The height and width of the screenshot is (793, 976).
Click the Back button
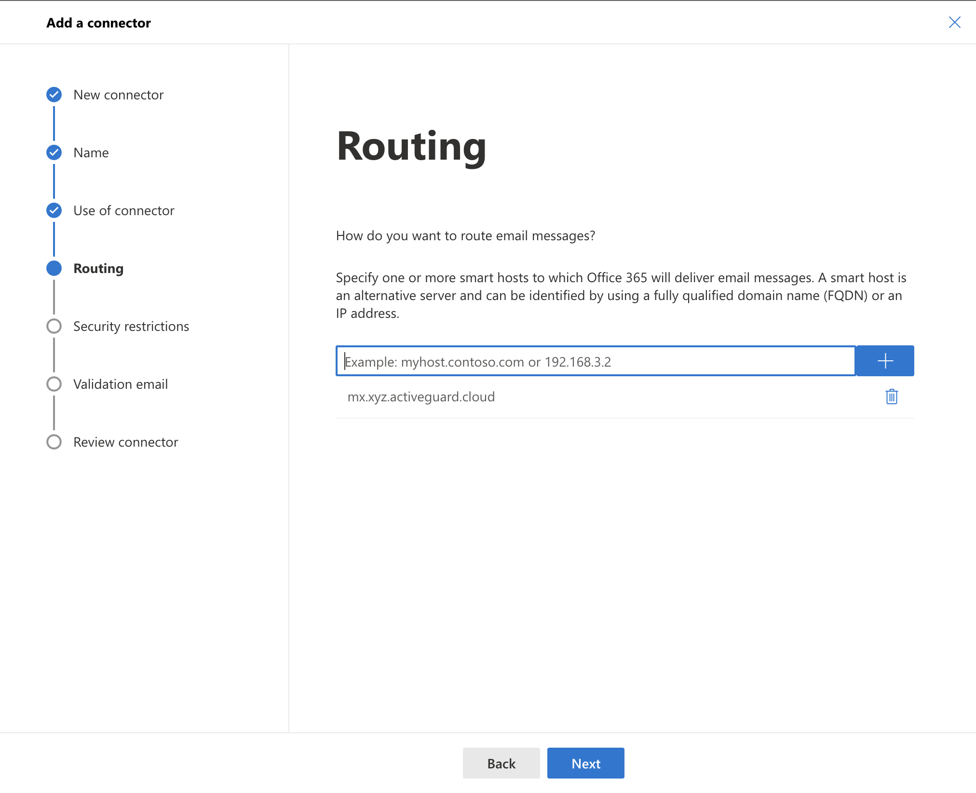(502, 763)
